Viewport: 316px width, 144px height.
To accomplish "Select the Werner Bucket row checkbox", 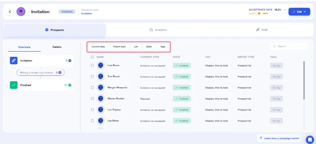I will (x=92, y=99).
